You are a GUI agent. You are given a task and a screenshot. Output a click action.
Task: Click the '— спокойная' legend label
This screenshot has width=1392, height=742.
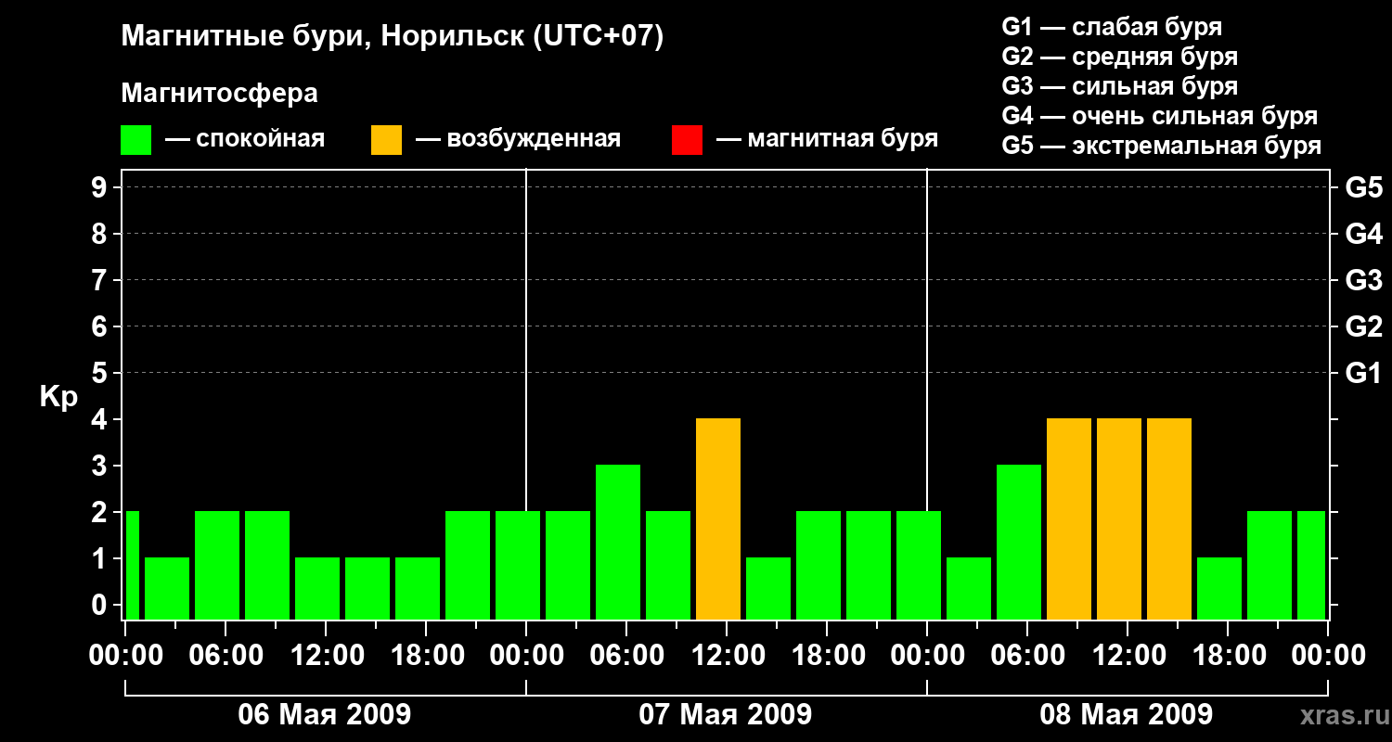point(245,140)
